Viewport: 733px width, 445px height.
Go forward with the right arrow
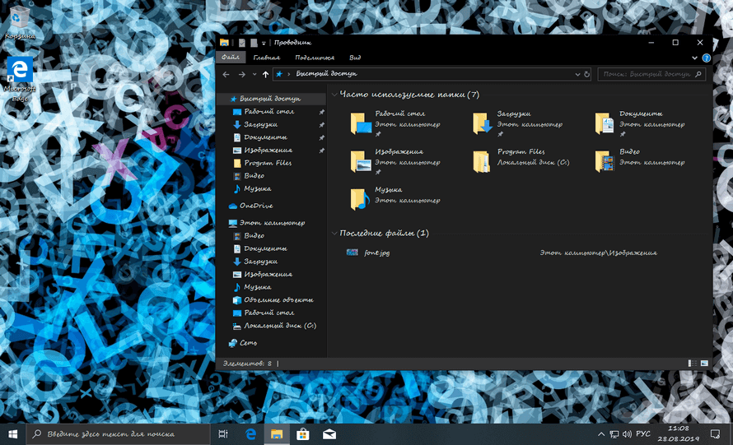pyautogui.click(x=241, y=74)
